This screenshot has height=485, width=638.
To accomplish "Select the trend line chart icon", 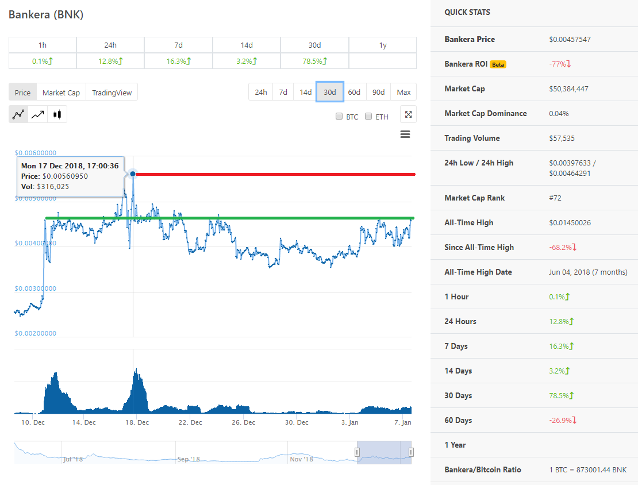I will 38,114.
